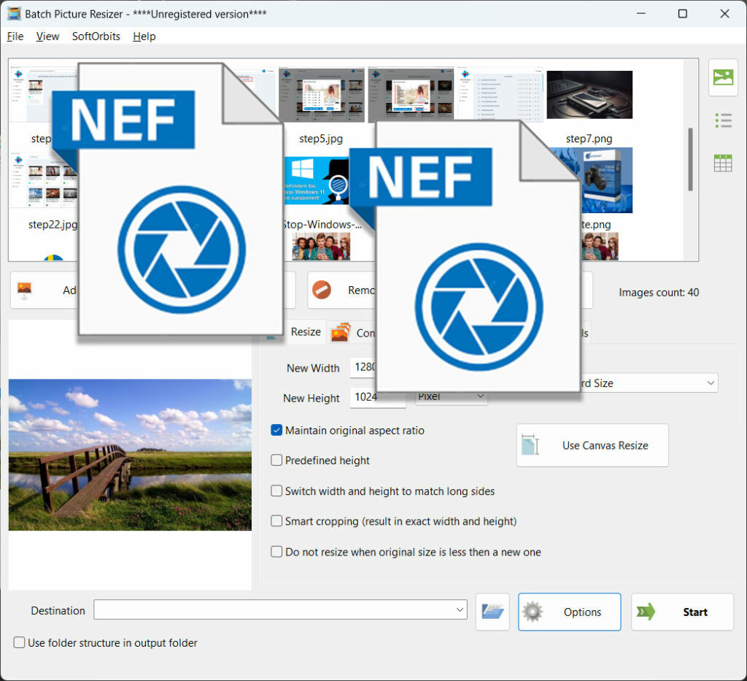The width and height of the screenshot is (747, 681).
Task: Click the Images count: 40 text
Action: tap(659, 292)
